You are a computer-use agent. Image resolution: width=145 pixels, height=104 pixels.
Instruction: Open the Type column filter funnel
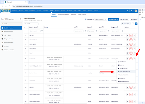pos(109,31)
